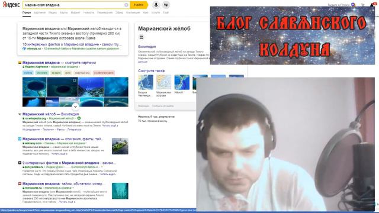The height and width of the screenshot is (213, 379).
Task: Click 'Читать ещё' in the mirsworld.ru result
Action: [67, 201]
